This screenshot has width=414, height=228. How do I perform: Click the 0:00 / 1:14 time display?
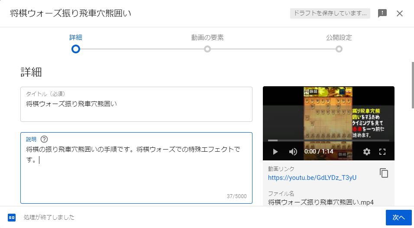(319, 151)
